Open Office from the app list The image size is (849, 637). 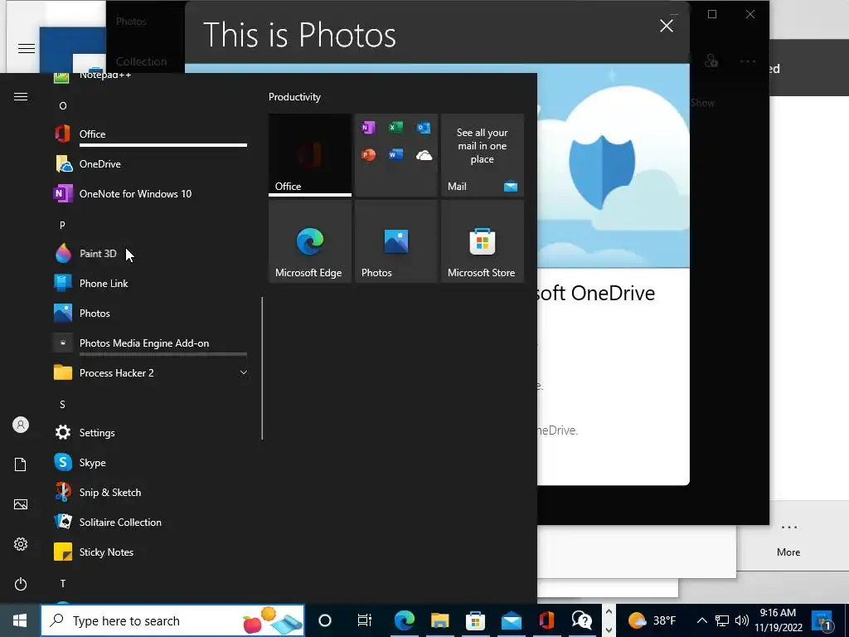pyautogui.click(x=150, y=134)
